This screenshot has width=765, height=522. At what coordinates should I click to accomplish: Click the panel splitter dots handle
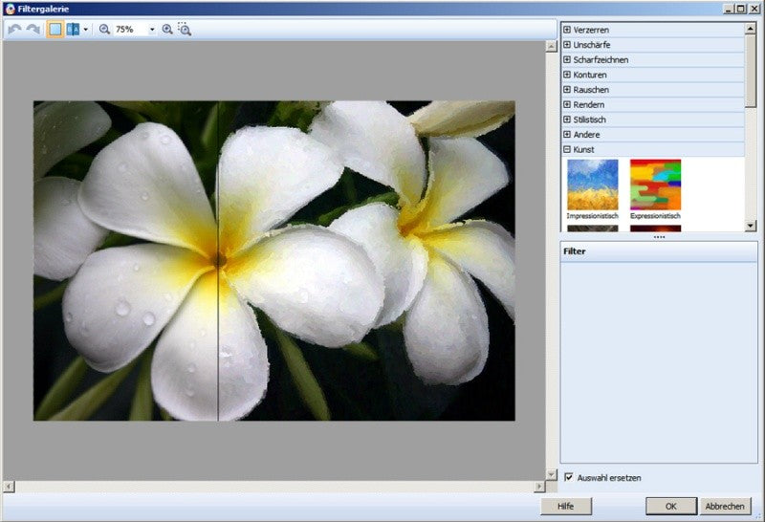point(659,237)
